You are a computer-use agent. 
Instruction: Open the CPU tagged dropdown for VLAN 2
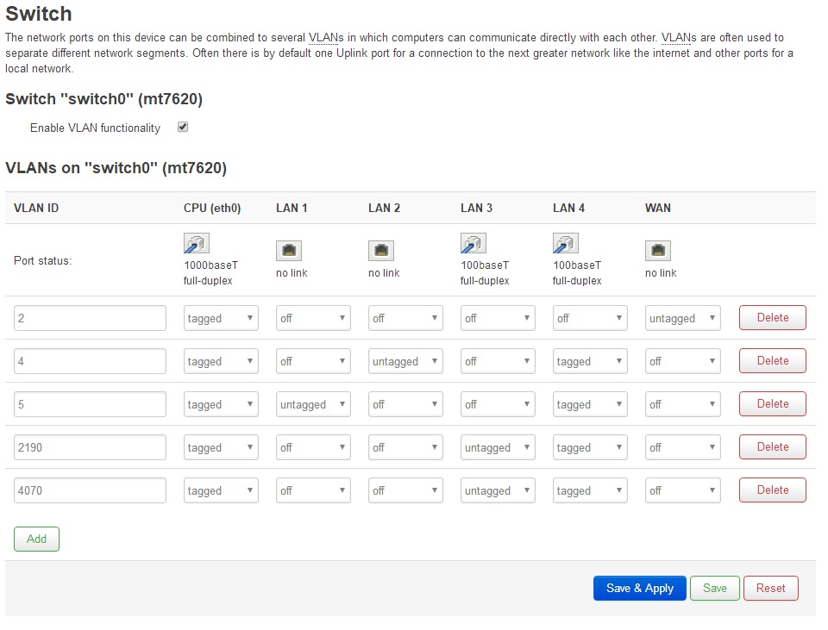click(221, 317)
